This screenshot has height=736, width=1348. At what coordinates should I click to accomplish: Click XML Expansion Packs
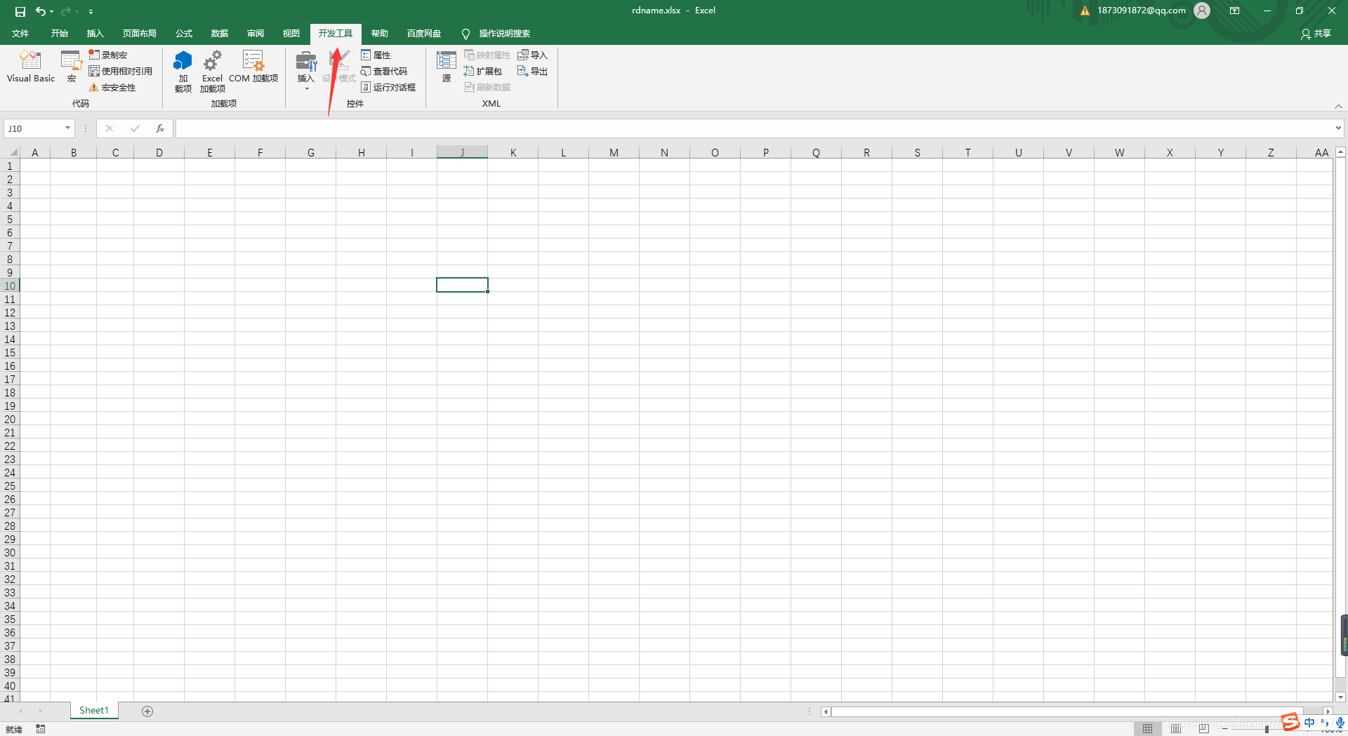click(483, 71)
